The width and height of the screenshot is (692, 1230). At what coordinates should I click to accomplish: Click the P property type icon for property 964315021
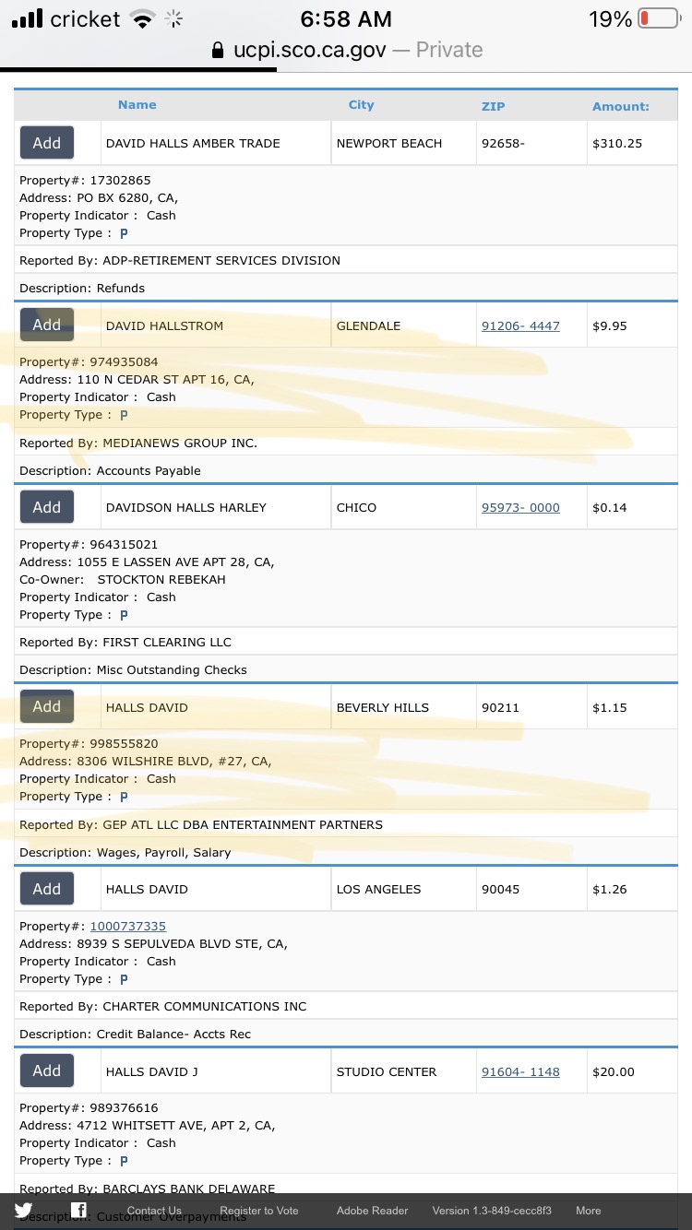coord(124,615)
